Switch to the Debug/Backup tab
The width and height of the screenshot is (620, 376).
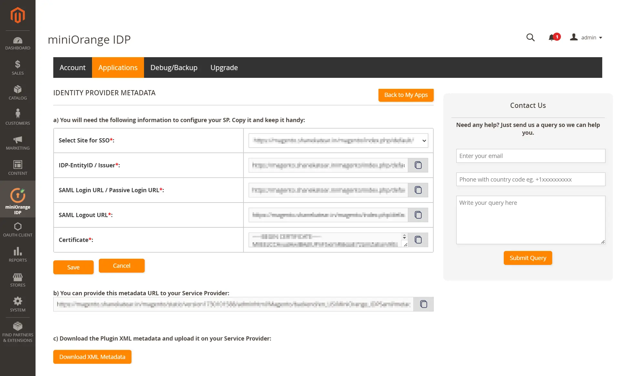pos(174,68)
